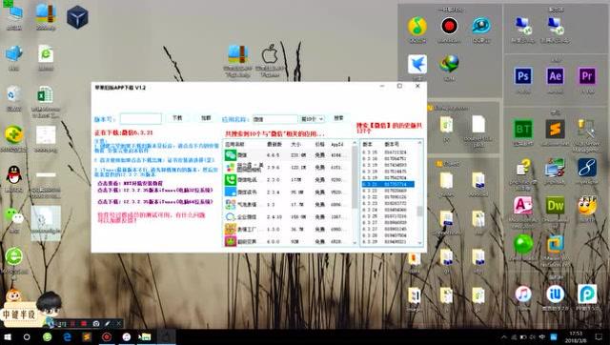Click pencil icon on recording toolbar
The width and height of the screenshot is (610, 345).
[108, 324]
